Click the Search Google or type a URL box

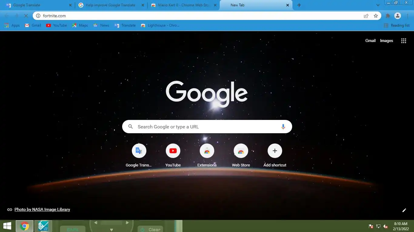tap(207, 127)
